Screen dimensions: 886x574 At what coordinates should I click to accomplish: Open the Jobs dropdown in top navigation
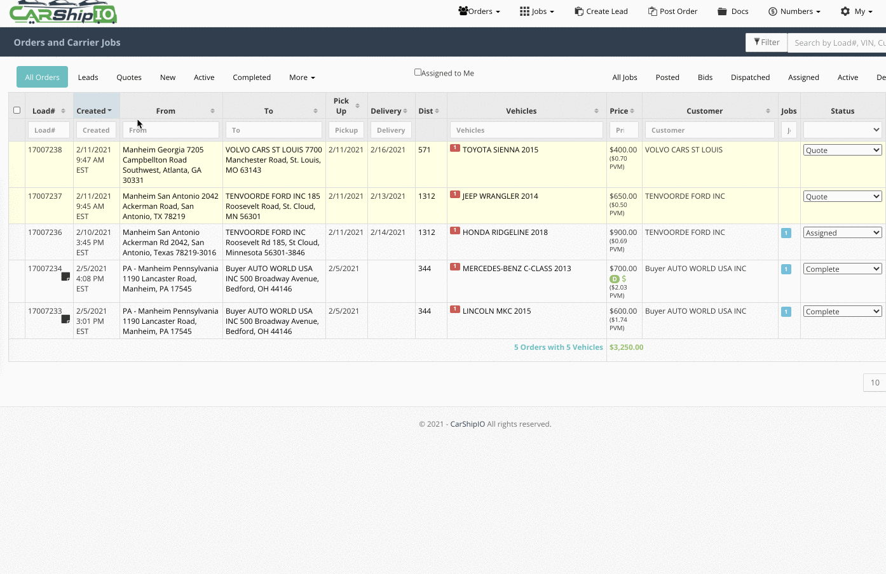click(x=537, y=11)
